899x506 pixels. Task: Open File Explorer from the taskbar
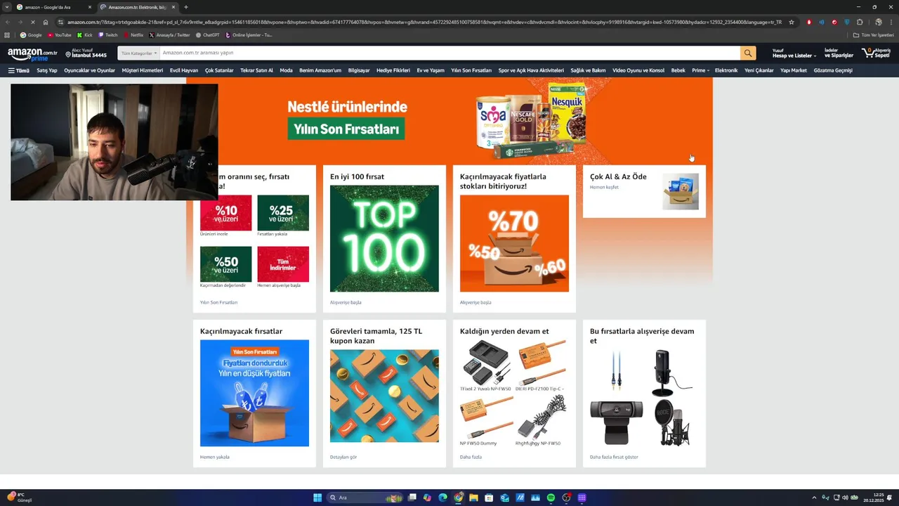coord(474,498)
